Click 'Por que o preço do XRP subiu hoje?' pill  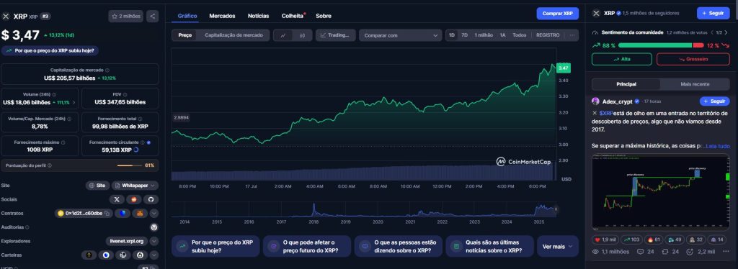(x=50, y=50)
